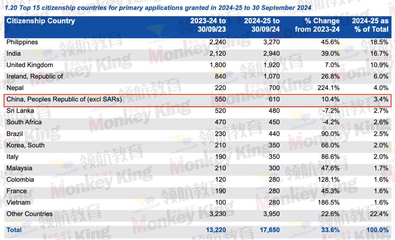Click the 2024-25 as % of Total header
Viewport: 395px width, 240px height.
[x=370, y=25]
